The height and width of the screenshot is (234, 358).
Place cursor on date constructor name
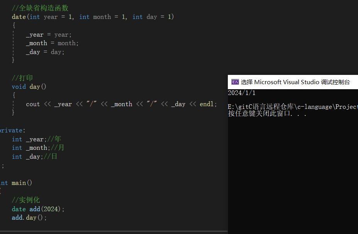point(19,17)
